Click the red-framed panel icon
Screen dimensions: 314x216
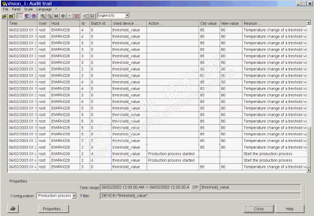77,16
